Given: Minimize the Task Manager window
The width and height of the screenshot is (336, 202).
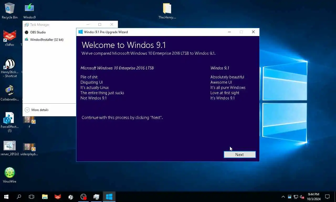Looking at the screenshot, I should (x=88, y=24).
